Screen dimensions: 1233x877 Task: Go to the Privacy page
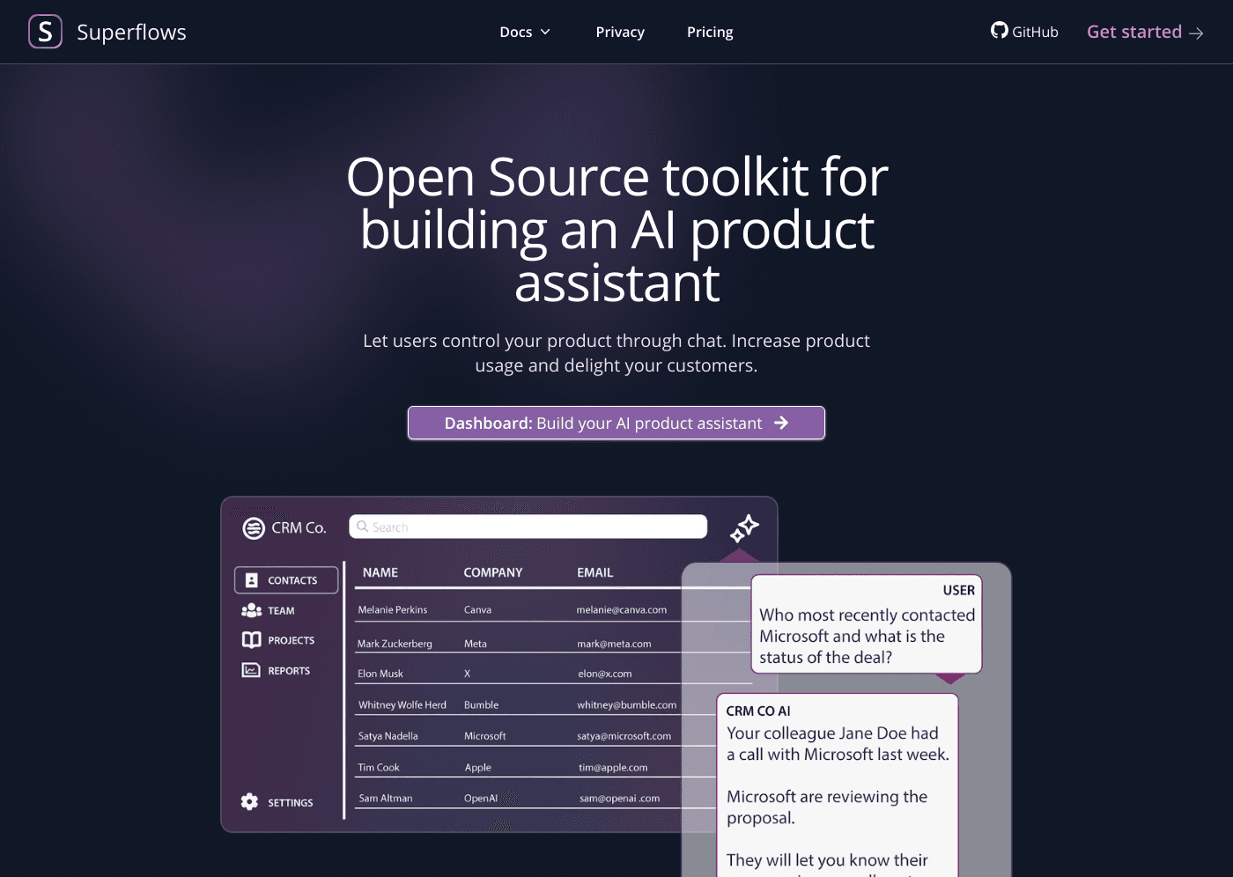(x=620, y=32)
